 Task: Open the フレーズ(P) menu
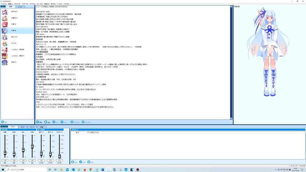pos(40,4)
